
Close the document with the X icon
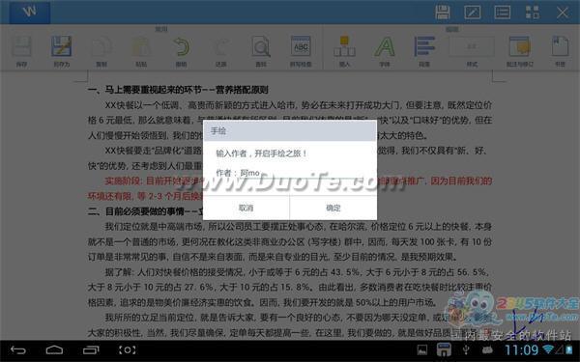tap(563, 13)
